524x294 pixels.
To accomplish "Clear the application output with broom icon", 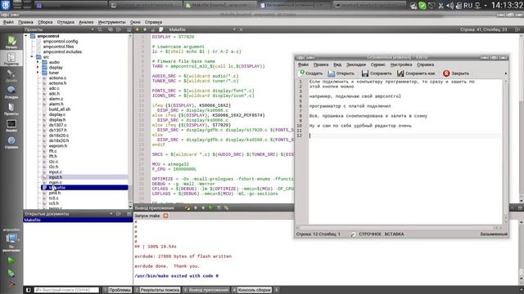I will pos(187,207).
